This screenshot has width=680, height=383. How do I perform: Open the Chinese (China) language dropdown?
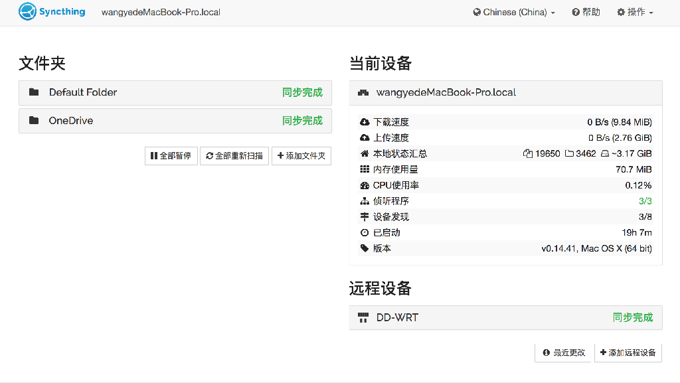click(x=514, y=12)
